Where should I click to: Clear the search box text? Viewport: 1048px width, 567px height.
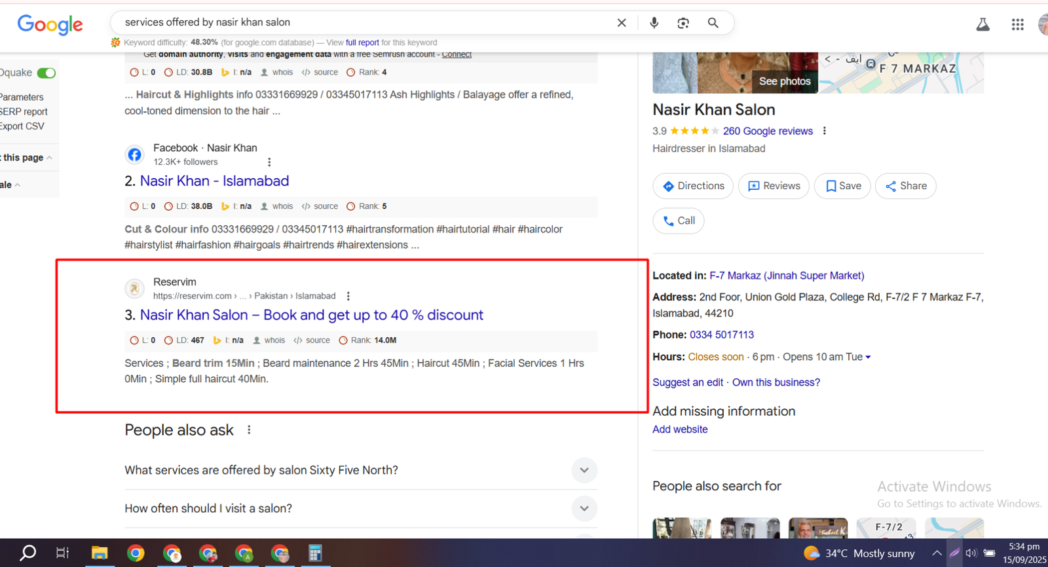(622, 23)
